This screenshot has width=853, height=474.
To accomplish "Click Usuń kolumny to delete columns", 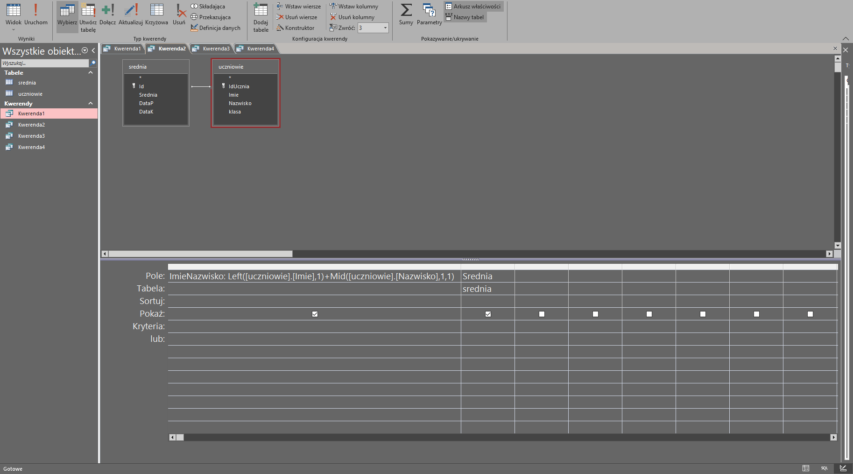I will pyautogui.click(x=352, y=17).
